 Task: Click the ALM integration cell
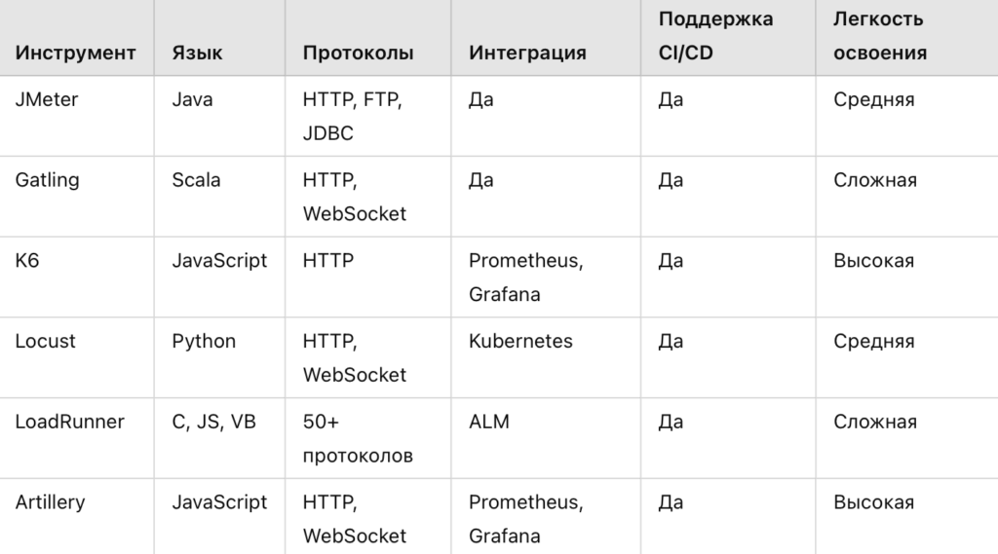(489, 421)
